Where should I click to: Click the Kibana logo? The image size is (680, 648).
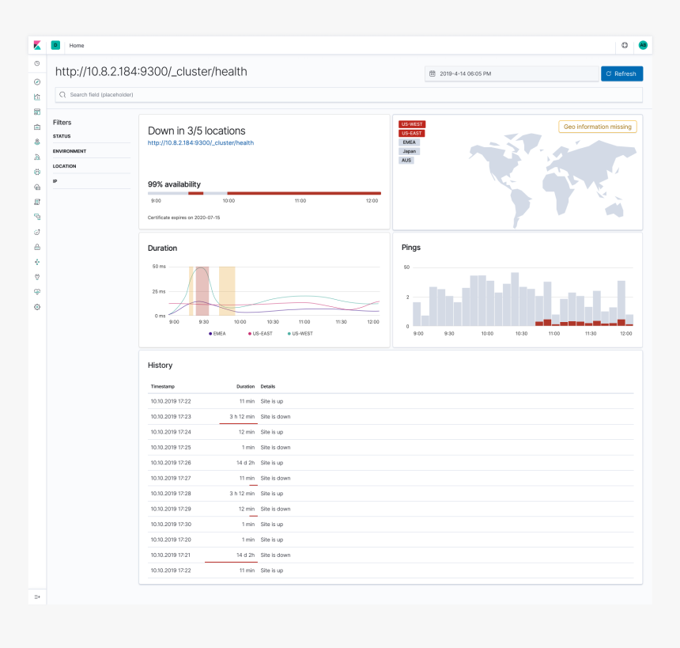click(x=37, y=45)
